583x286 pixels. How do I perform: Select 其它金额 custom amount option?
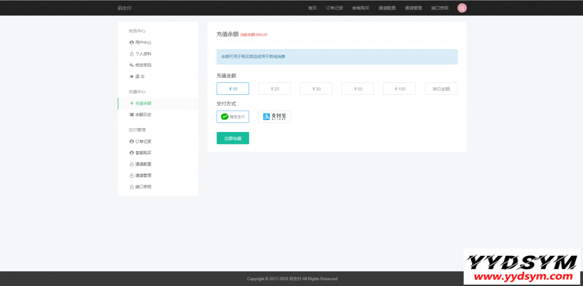pos(441,89)
